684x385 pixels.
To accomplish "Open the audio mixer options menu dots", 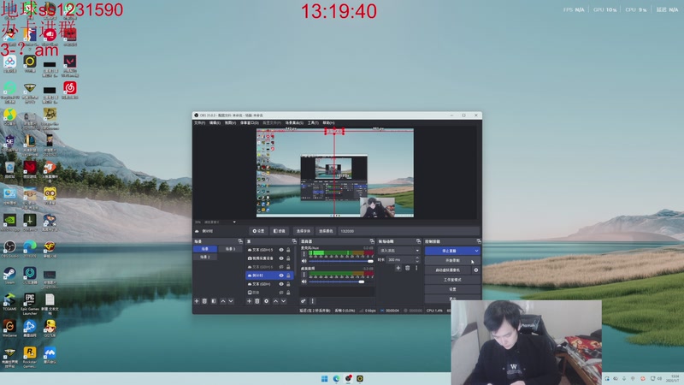I will tap(312, 301).
